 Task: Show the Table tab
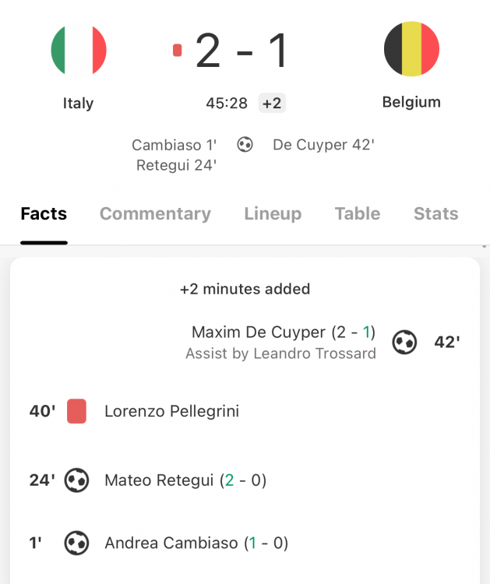[358, 214]
